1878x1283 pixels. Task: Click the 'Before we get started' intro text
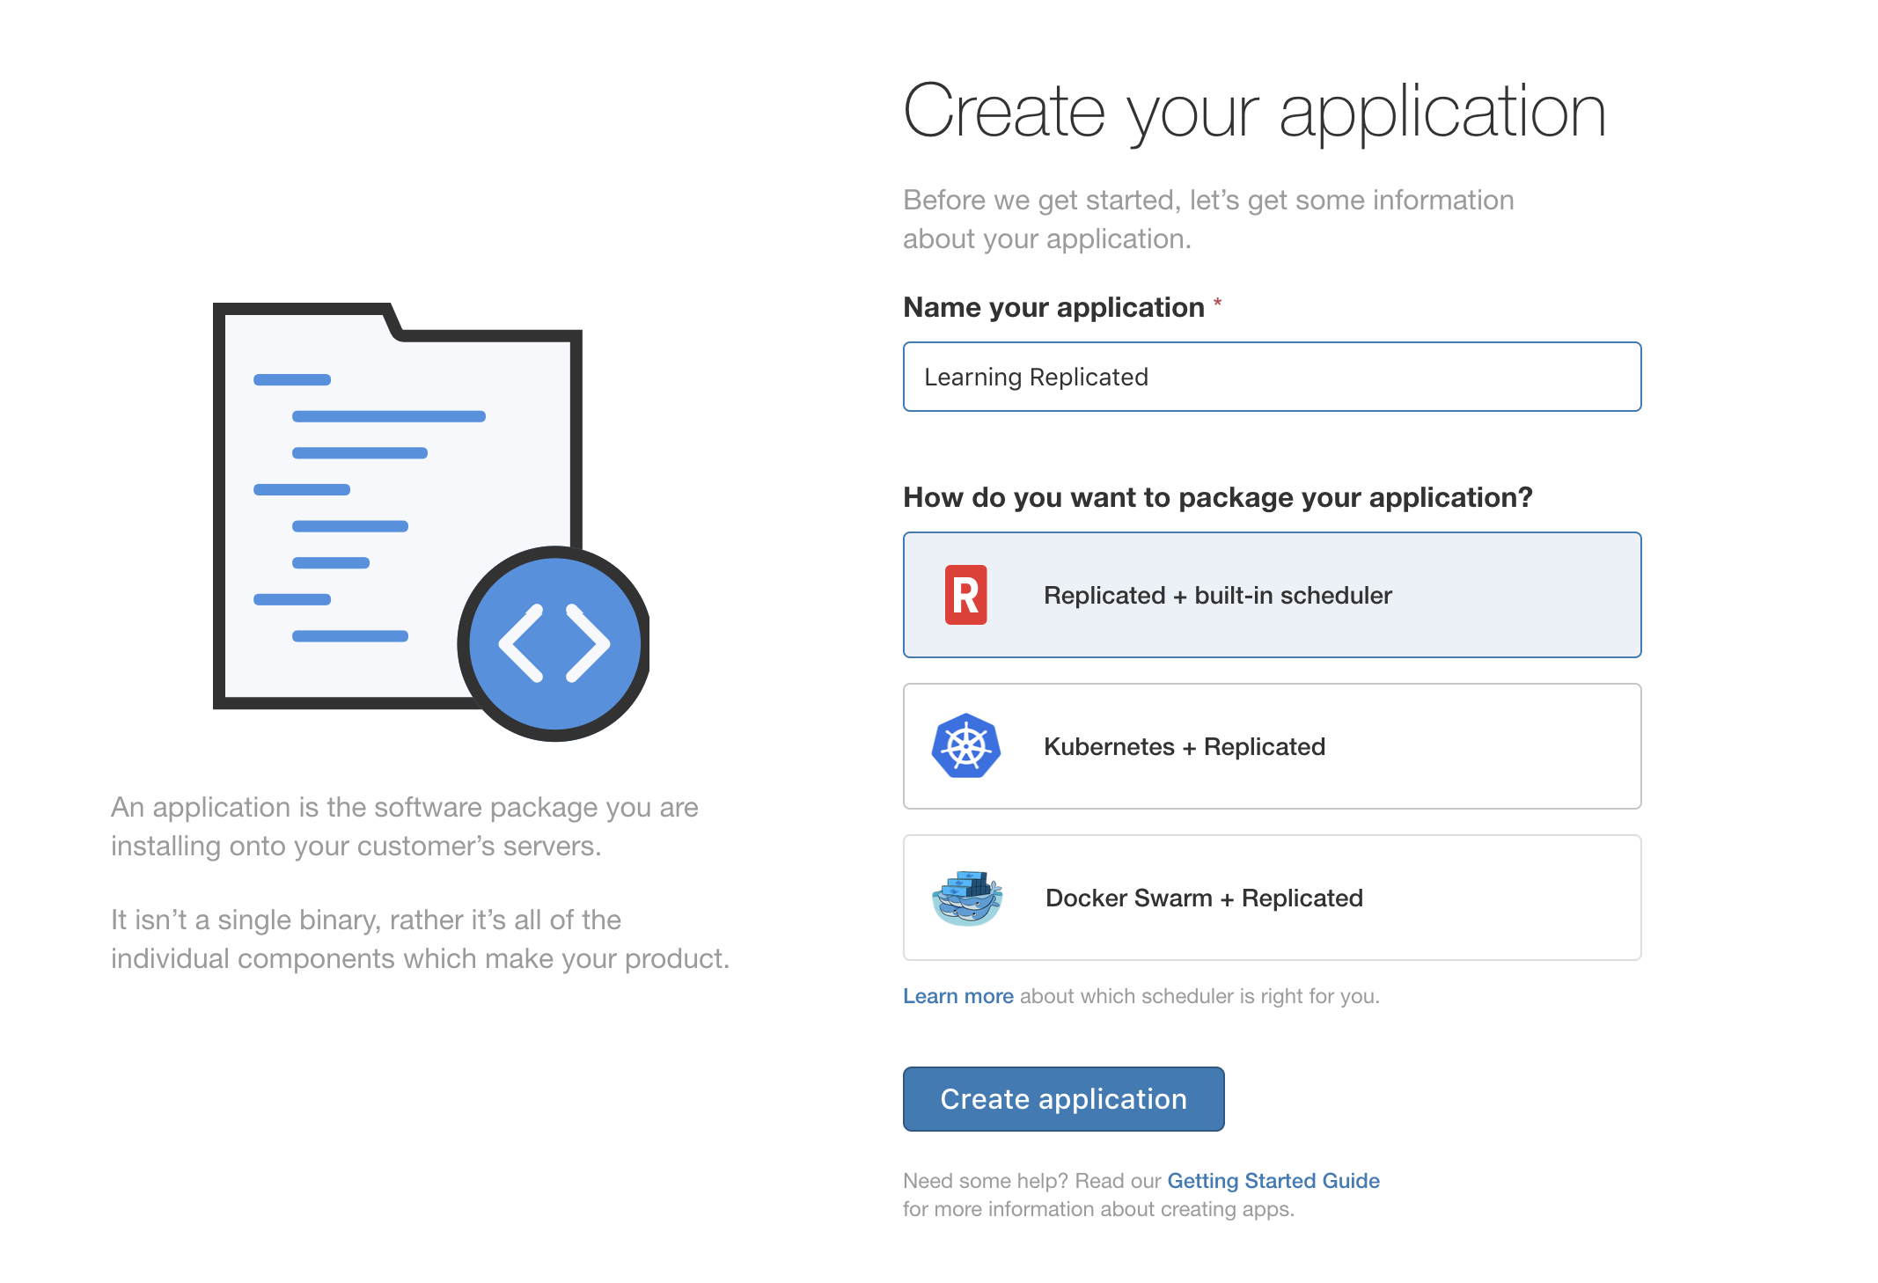tap(1208, 219)
